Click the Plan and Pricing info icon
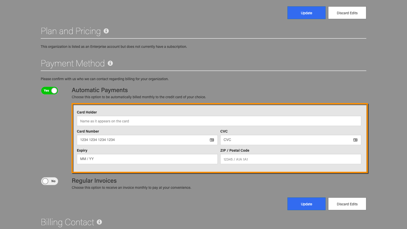 point(106,31)
